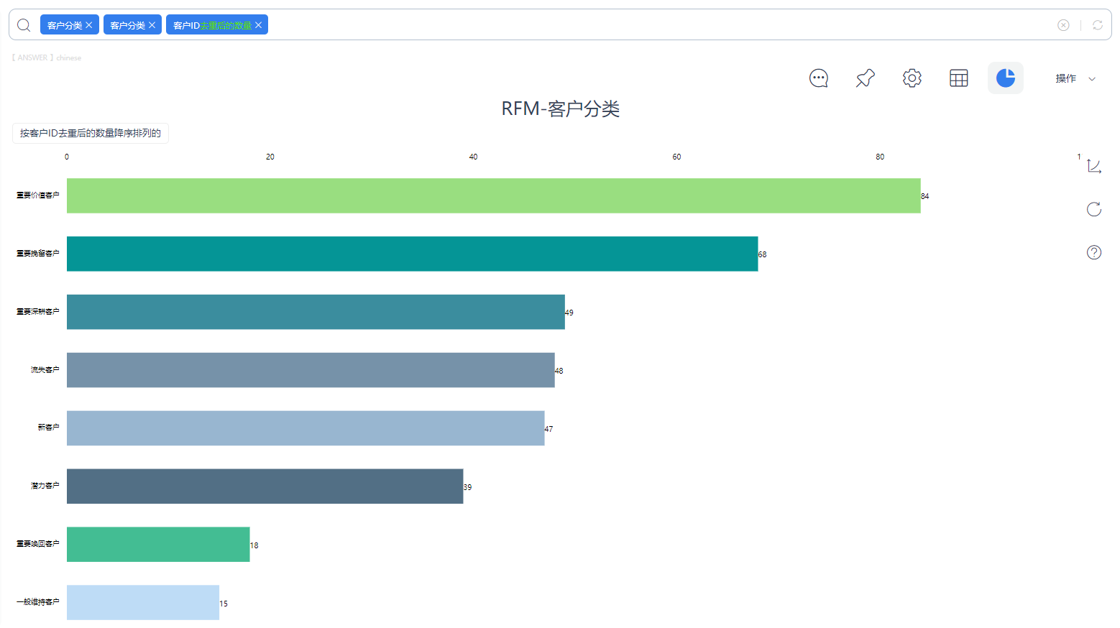Click the 一般维持客户 bar
The width and height of the screenshot is (1120, 628).
(142, 602)
